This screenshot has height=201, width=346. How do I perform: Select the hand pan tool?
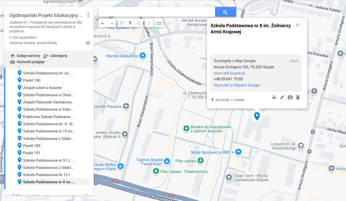pyautogui.click(x=121, y=23)
